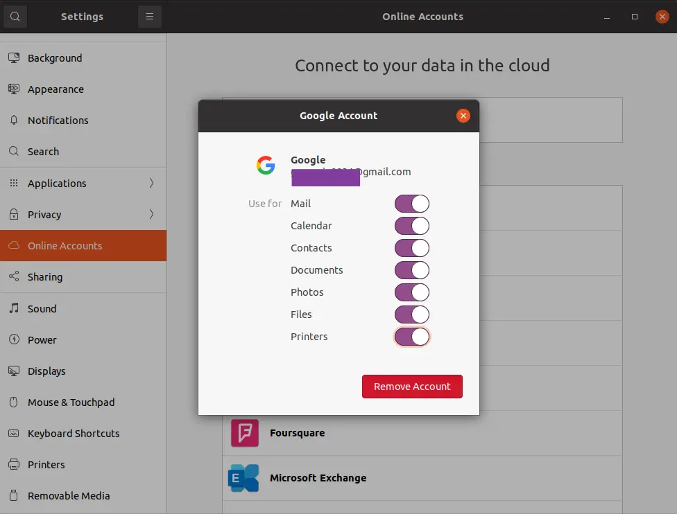
Task: Expand the Applications chevron arrow
Action: (x=151, y=183)
